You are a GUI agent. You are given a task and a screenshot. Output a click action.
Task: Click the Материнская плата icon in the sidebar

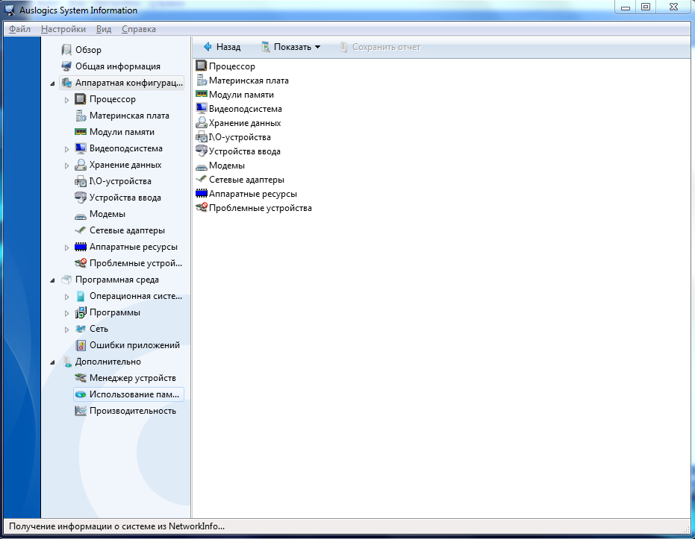pyautogui.click(x=80, y=116)
